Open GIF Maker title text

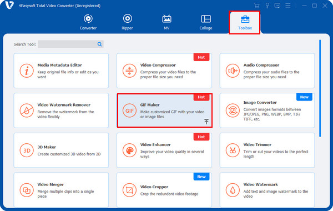150,105
